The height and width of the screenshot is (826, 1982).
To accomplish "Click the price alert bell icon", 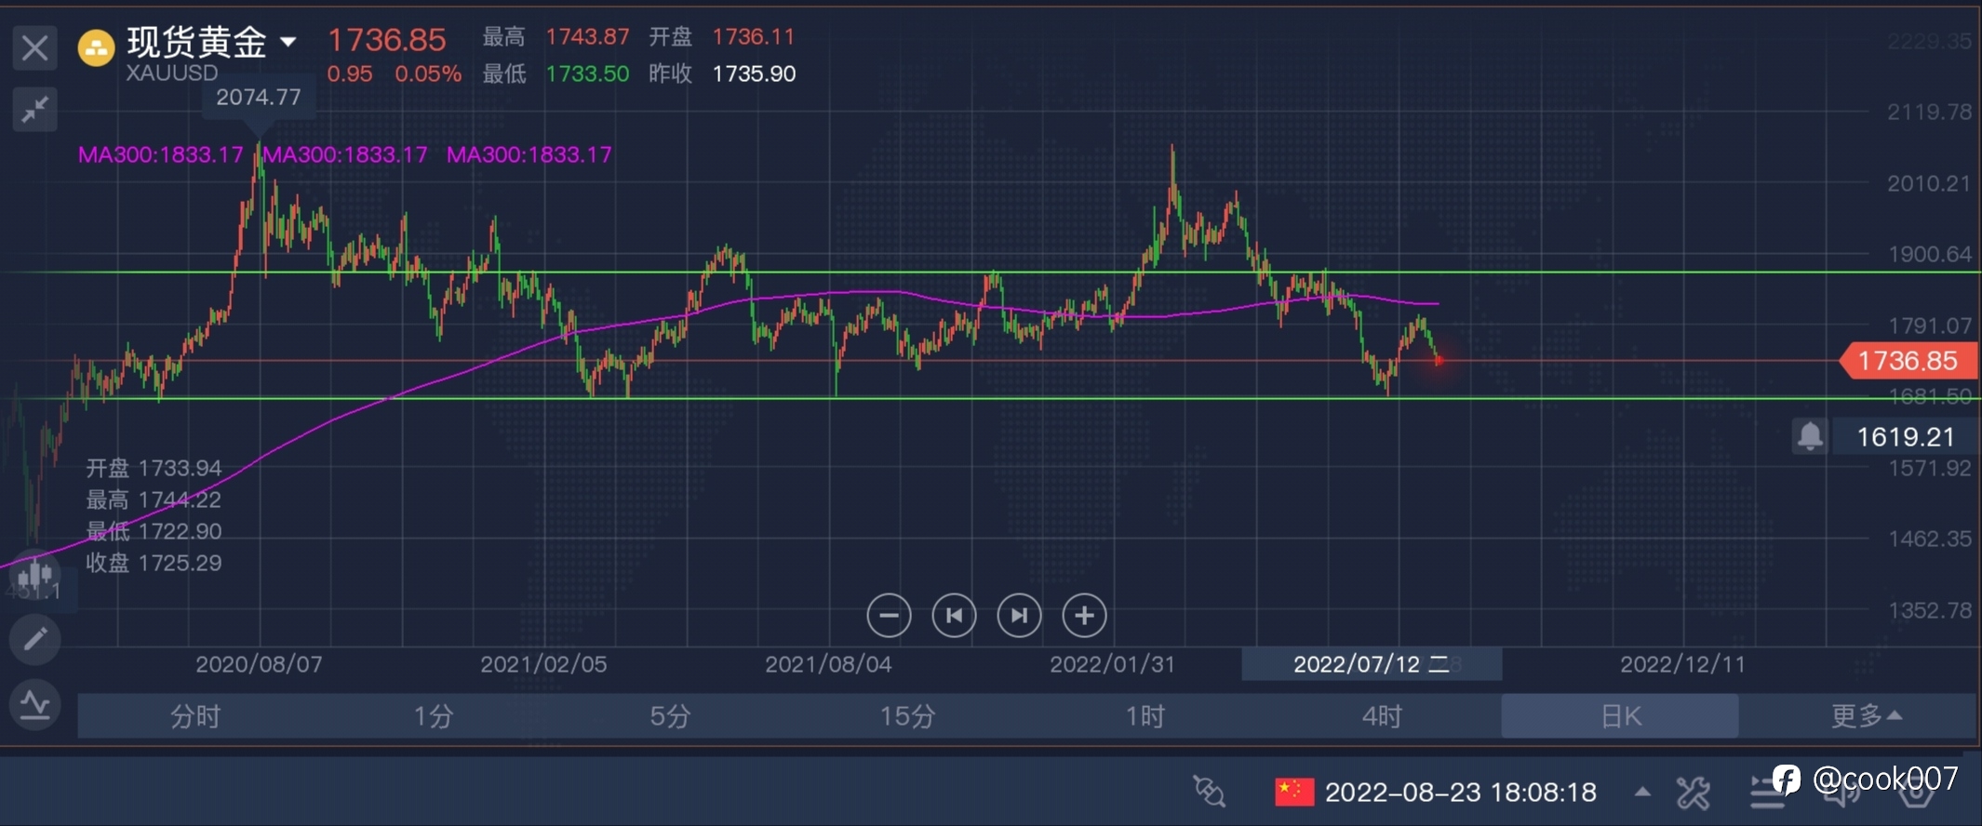I will [x=1810, y=436].
